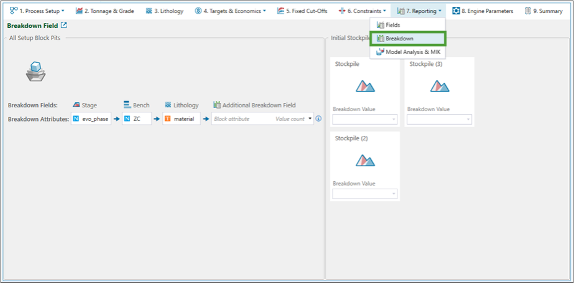Click the Stage breakdown field icon
This screenshot has height=283, width=574.
[x=76, y=105]
